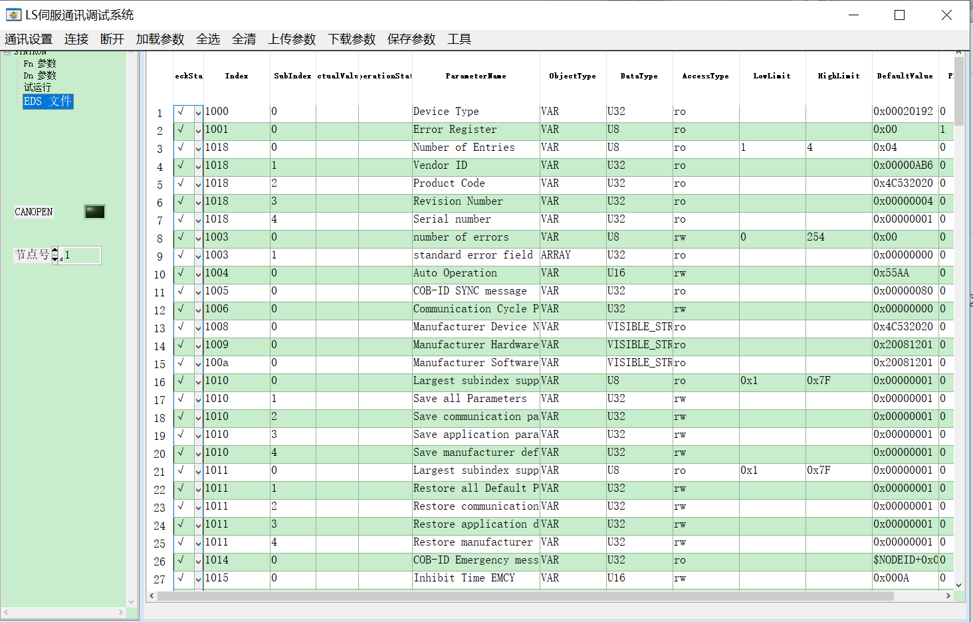Screen dimensions: 973x622
Task: Click the CANOPEN status indicator light
Action: click(94, 211)
